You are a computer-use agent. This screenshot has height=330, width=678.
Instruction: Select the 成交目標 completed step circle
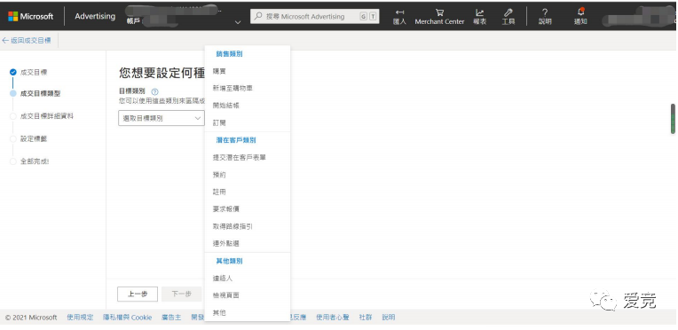[x=13, y=72]
